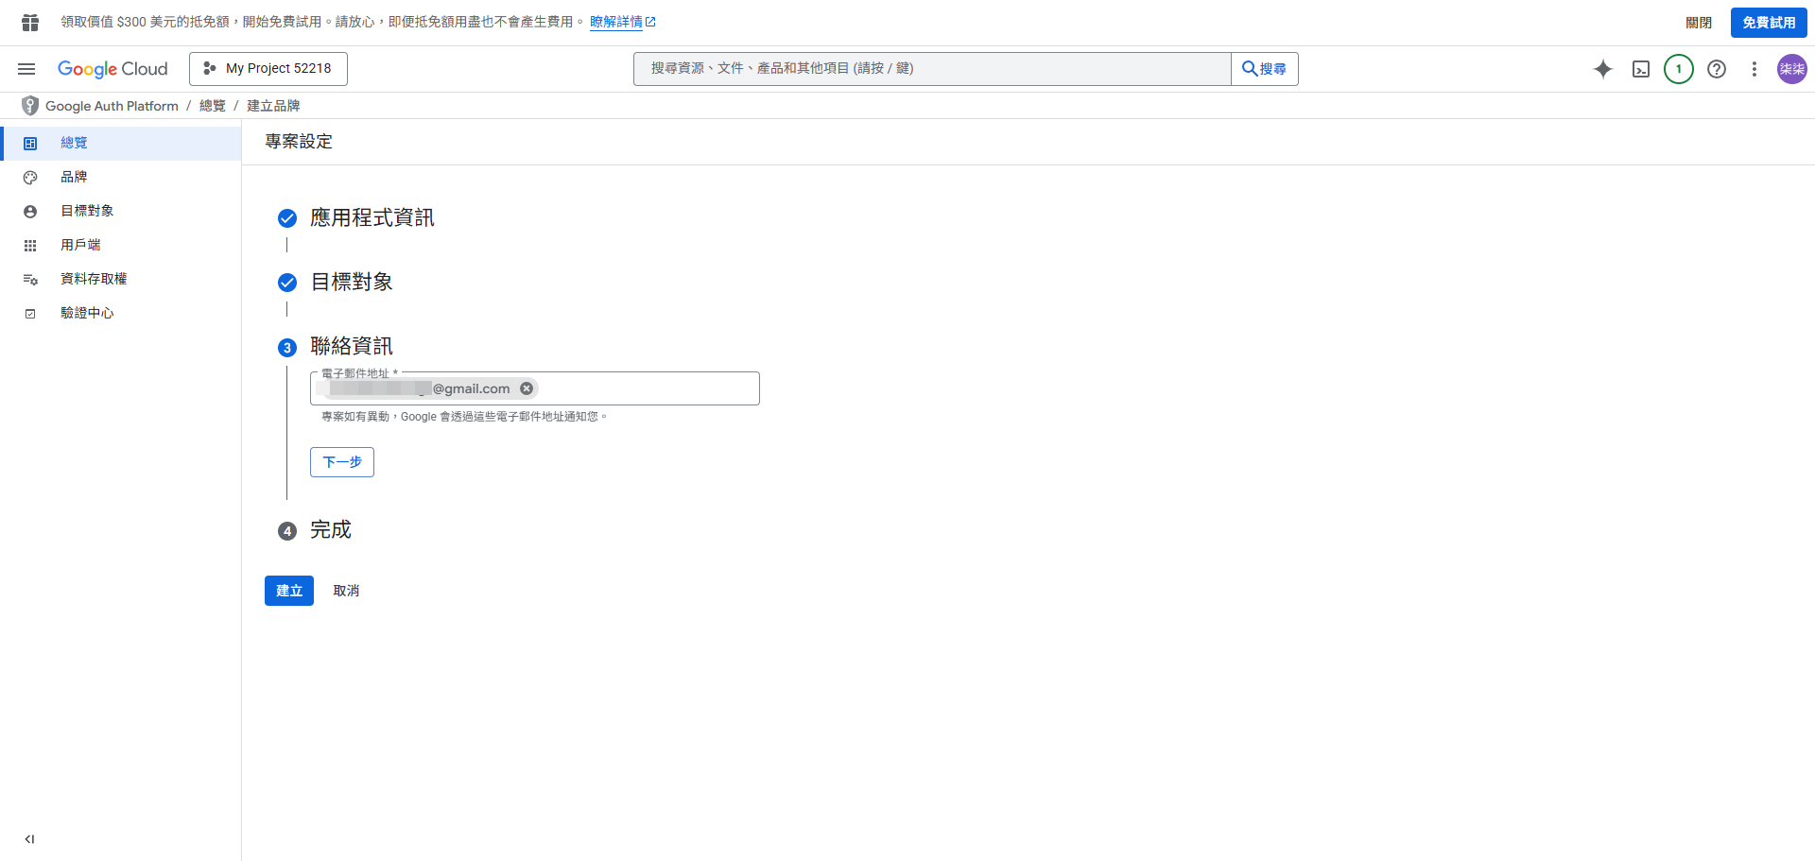This screenshot has width=1815, height=861.
Task: Open 資料存取權 (Data Access) settings
Action: (x=94, y=279)
